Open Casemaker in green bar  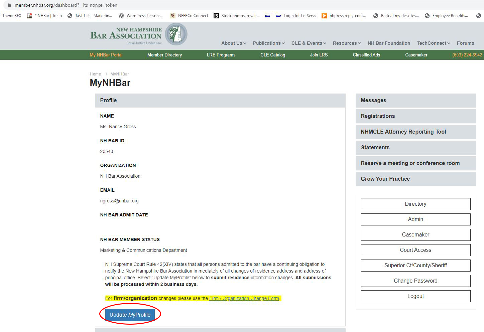(x=416, y=55)
